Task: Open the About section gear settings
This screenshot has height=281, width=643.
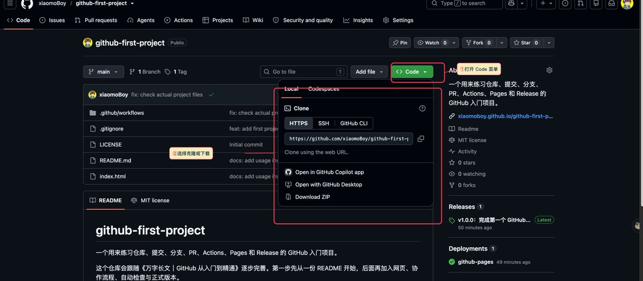Action: pyautogui.click(x=549, y=70)
